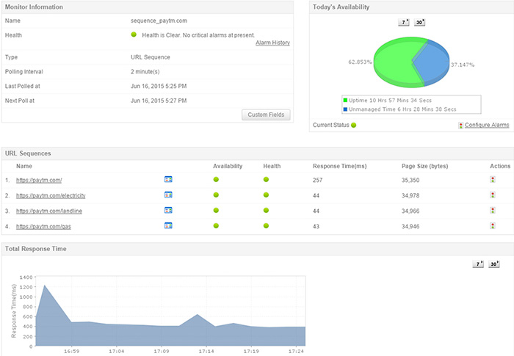514x356 pixels.
Task: Click health status dot for paytm.com/gas
Action: 266,225
